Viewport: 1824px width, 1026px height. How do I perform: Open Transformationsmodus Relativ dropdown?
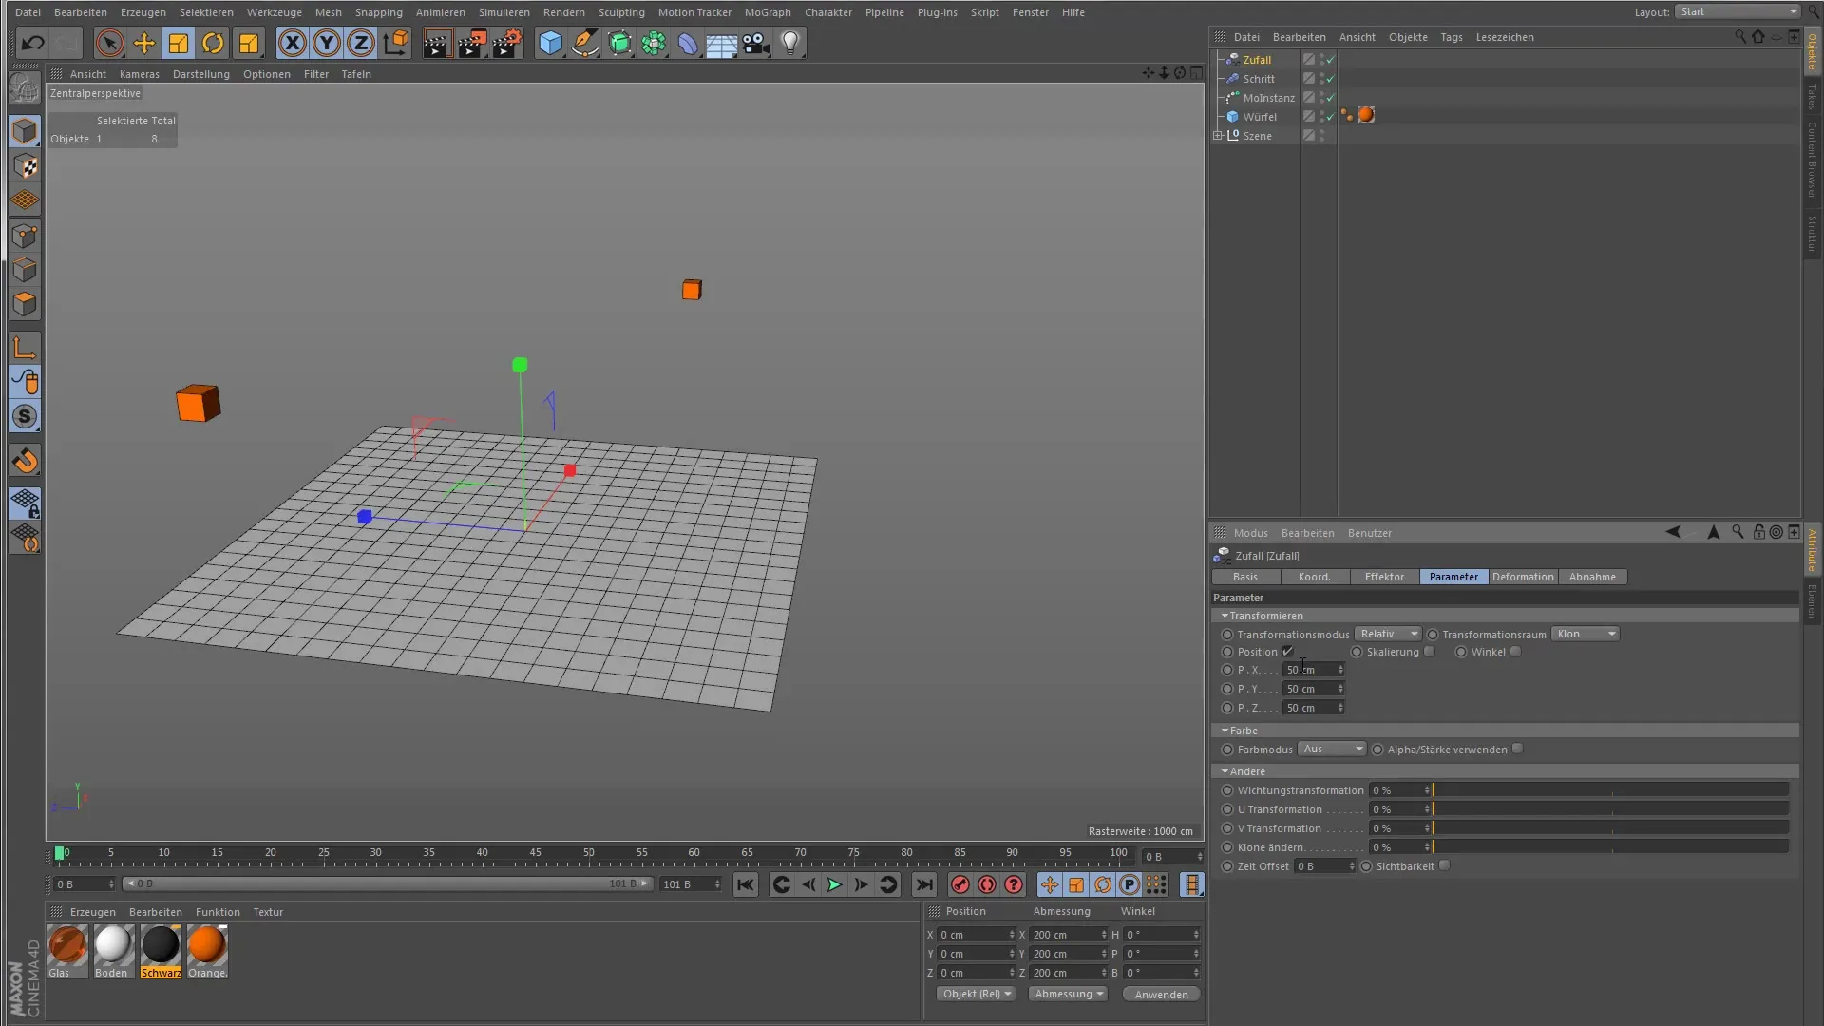[1388, 634]
